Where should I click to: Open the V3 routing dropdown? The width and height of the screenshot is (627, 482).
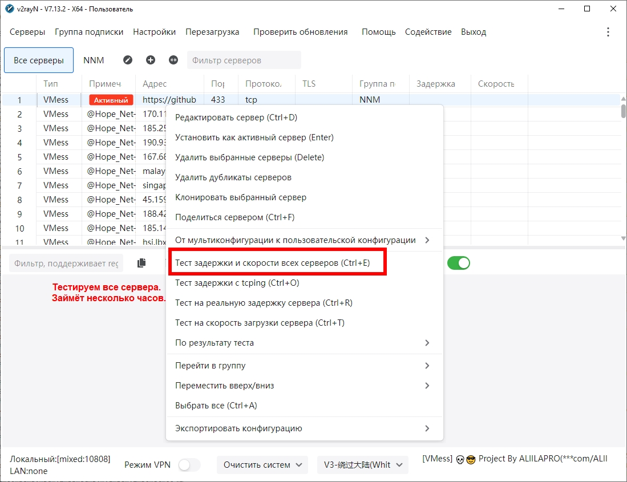363,465
